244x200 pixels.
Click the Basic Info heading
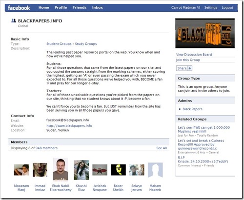point(20,39)
